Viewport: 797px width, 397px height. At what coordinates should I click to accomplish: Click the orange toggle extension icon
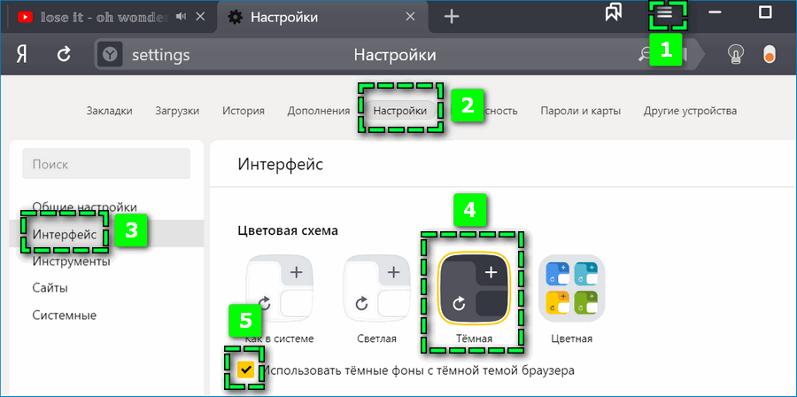770,54
